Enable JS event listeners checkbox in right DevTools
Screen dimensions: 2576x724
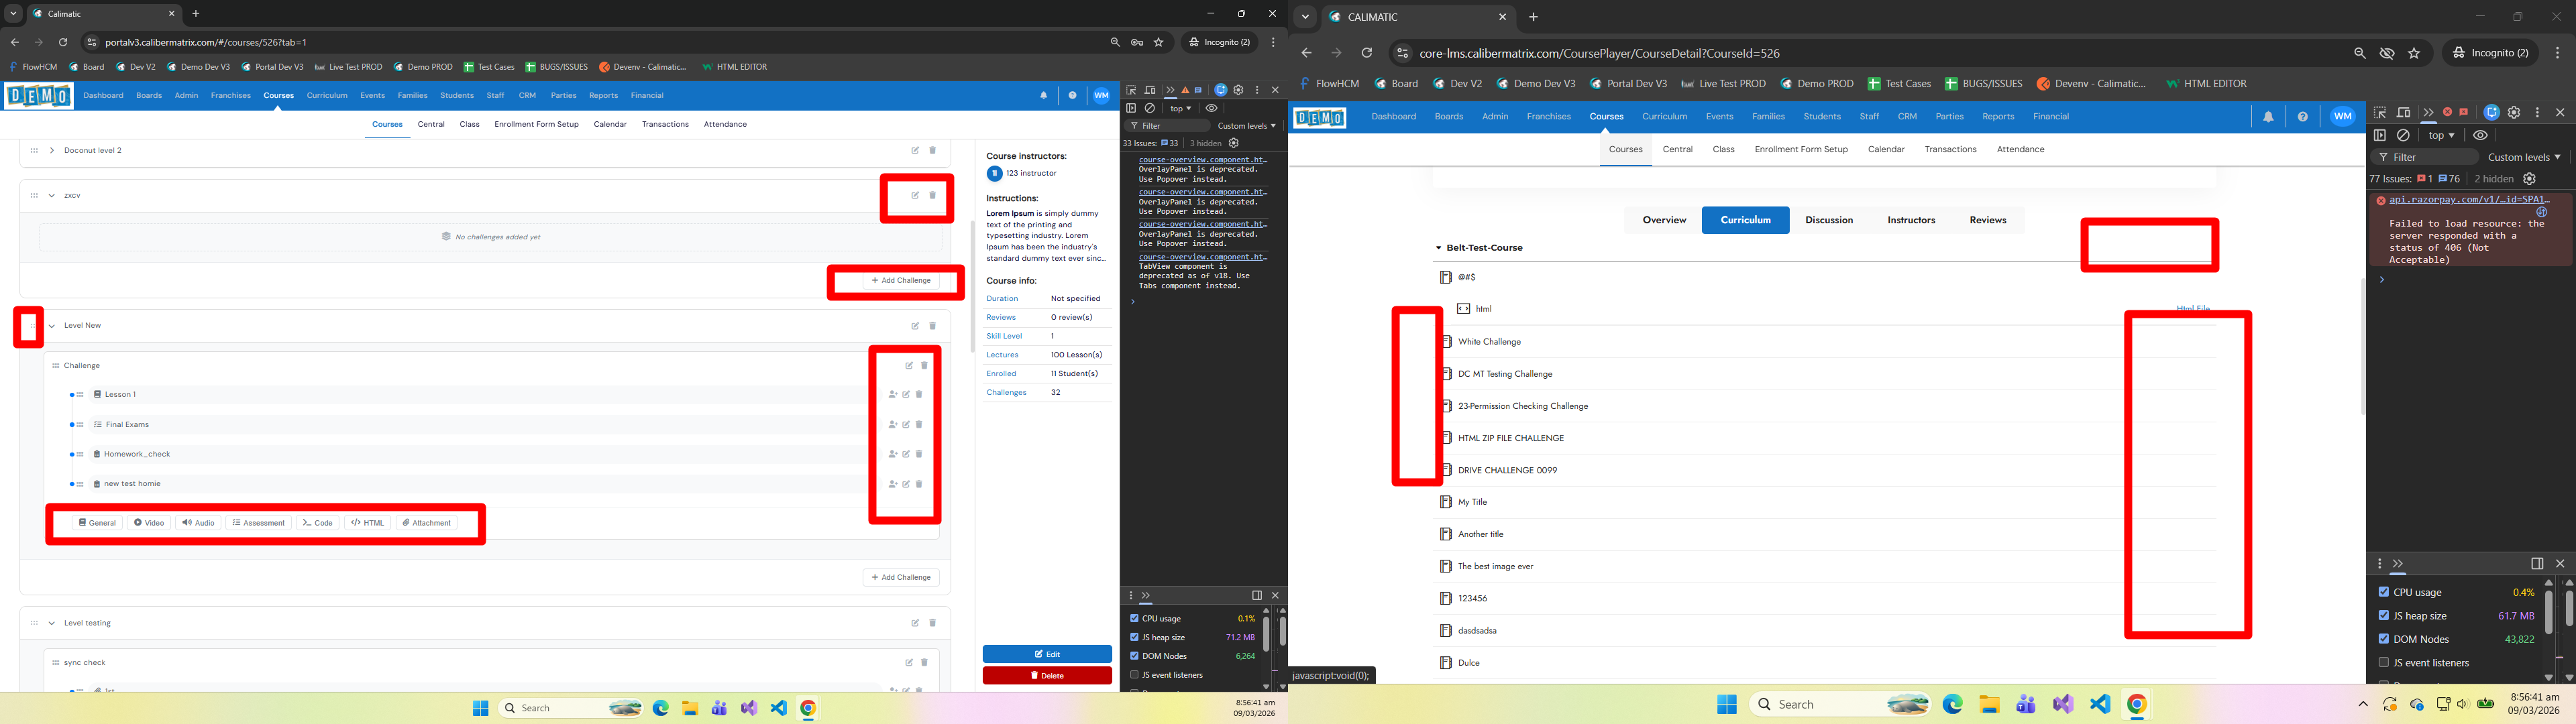coord(2383,662)
